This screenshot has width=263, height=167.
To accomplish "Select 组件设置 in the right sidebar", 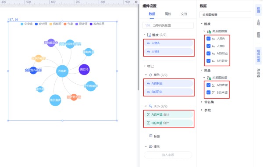I will pos(259,56).
